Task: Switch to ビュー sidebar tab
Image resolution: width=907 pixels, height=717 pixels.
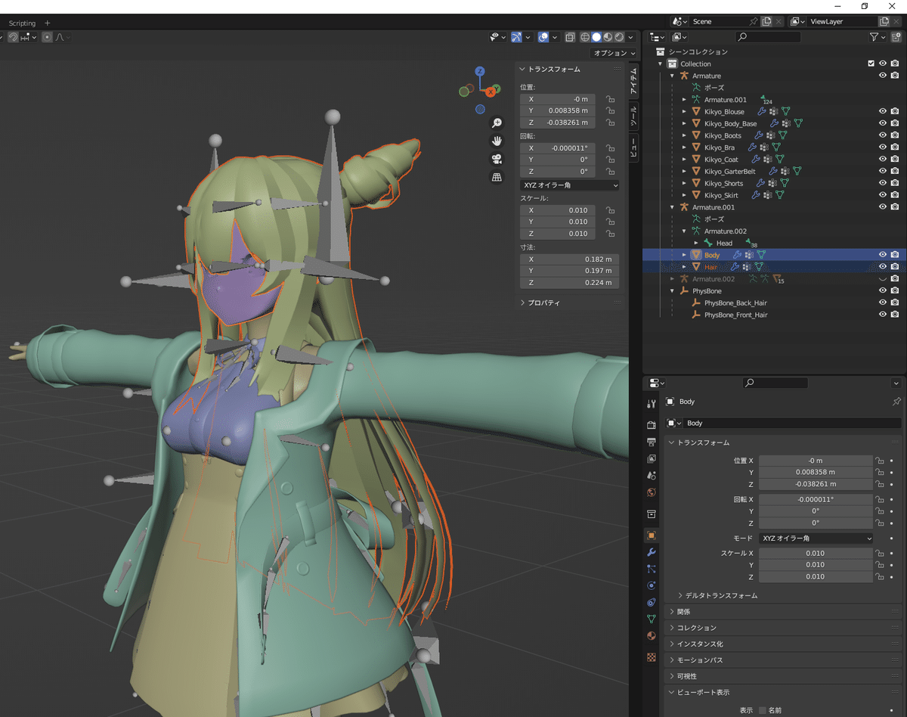Action: [633, 148]
